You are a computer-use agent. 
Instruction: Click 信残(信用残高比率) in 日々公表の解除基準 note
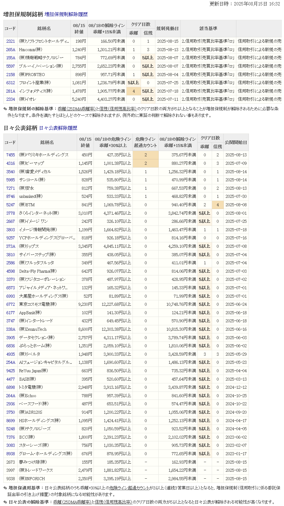113,502
